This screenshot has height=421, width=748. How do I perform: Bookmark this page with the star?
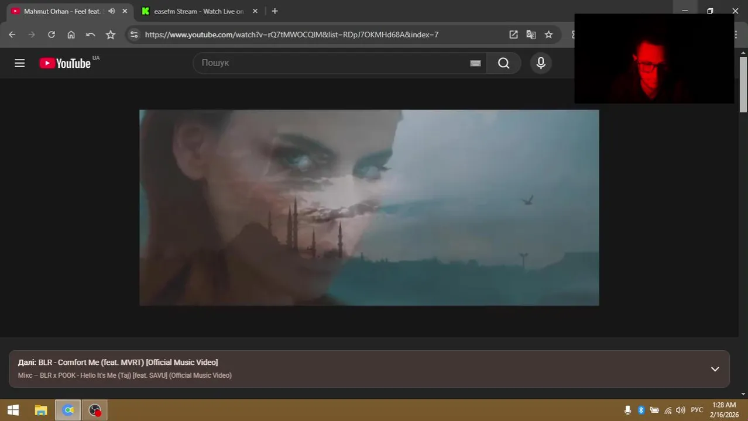click(548, 34)
